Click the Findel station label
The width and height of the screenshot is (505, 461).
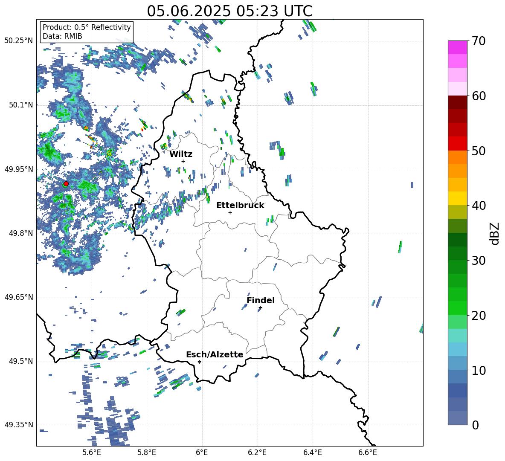261,300
